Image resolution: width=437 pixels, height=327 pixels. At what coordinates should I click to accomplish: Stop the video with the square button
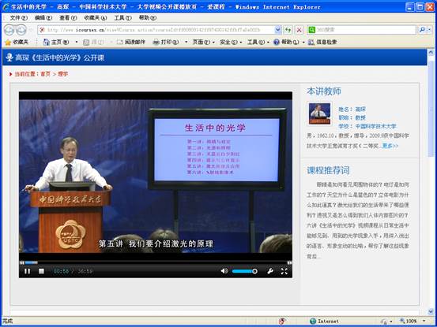point(41,271)
